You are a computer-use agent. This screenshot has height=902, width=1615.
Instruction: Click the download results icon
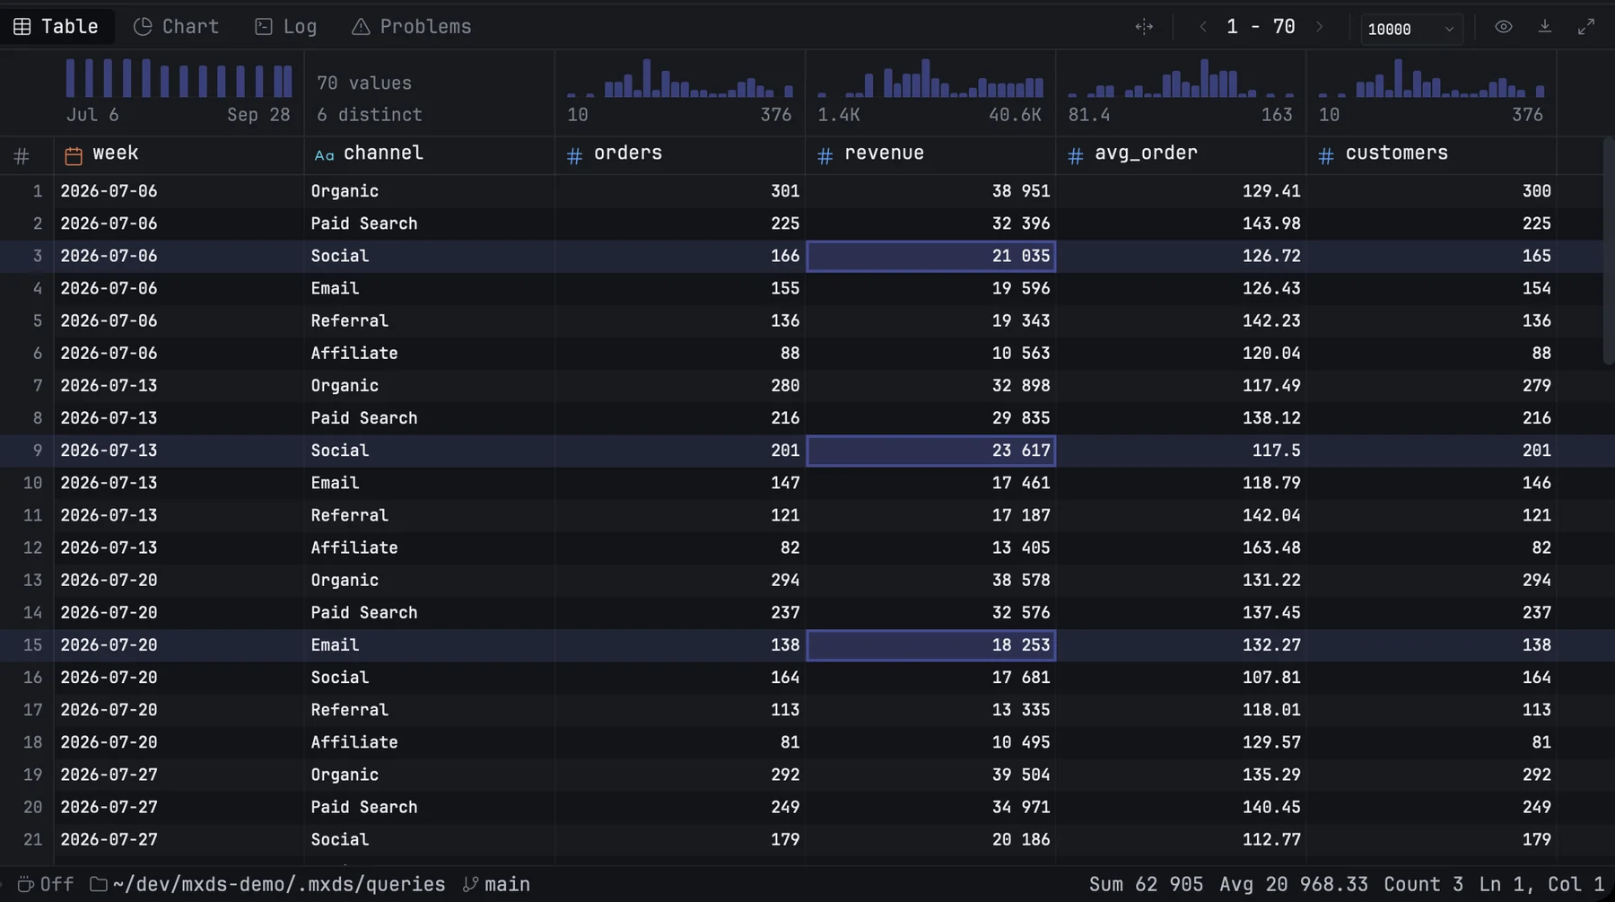[x=1545, y=27]
